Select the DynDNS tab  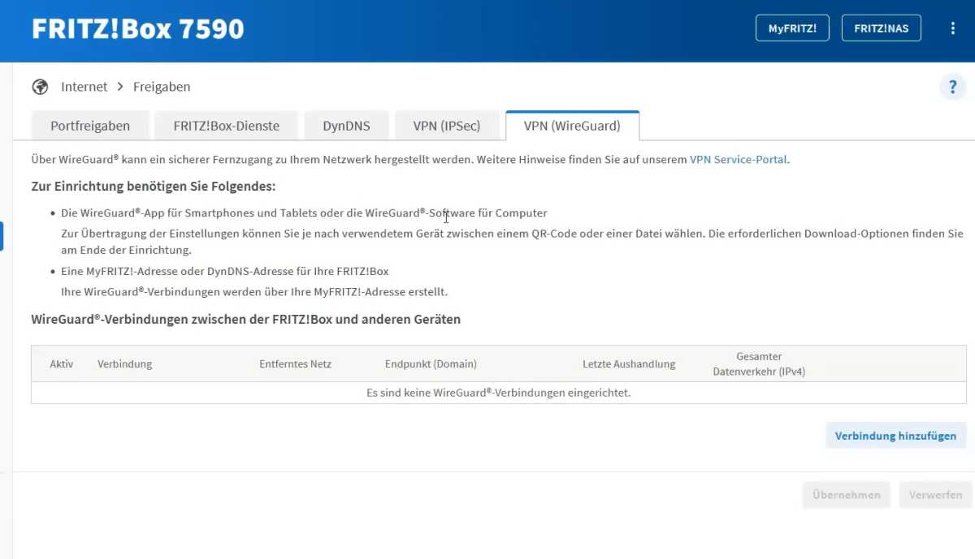click(x=346, y=126)
